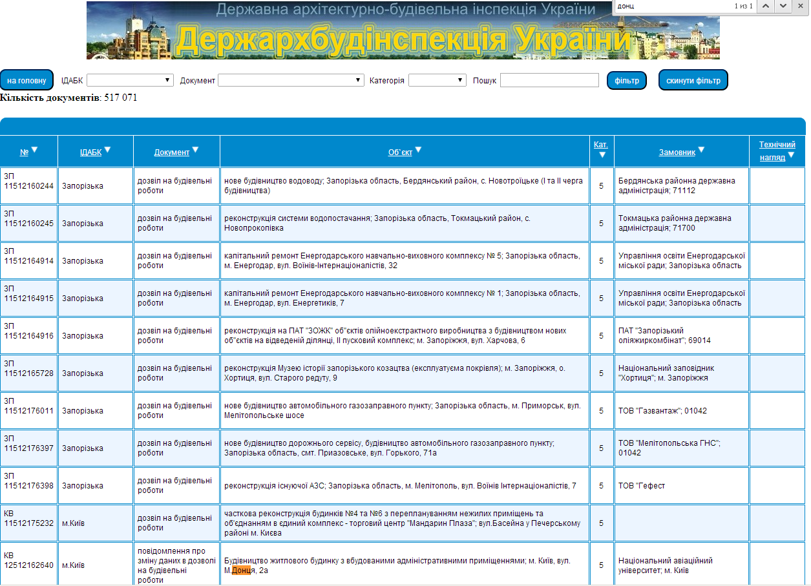Sort by the Об'єкт header link
The width and height of the screenshot is (811, 586).
tap(400, 152)
